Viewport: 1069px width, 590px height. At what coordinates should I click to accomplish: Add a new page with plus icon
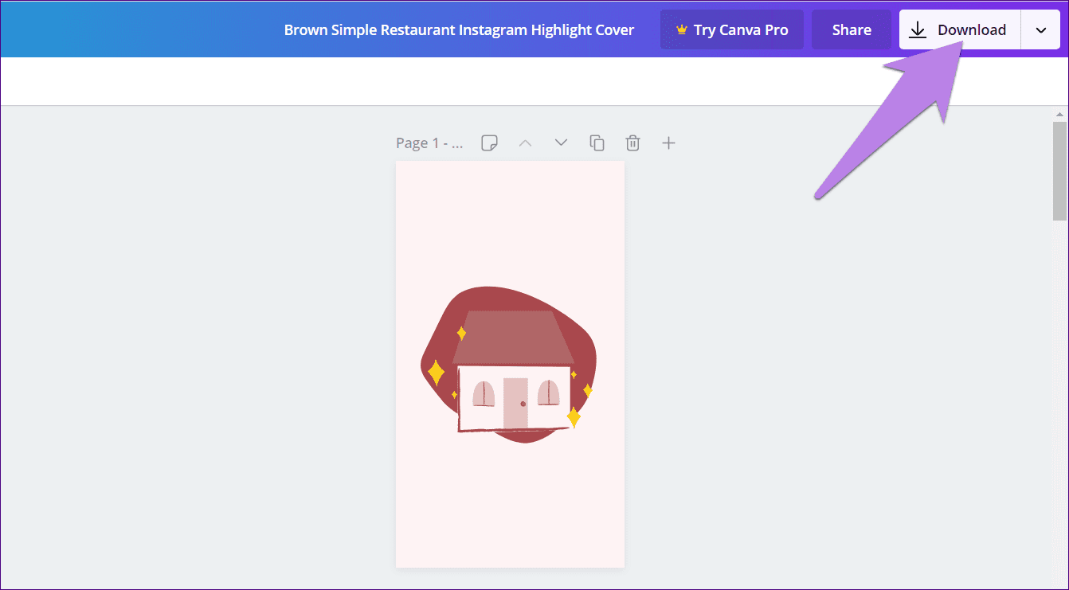pos(669,143)
